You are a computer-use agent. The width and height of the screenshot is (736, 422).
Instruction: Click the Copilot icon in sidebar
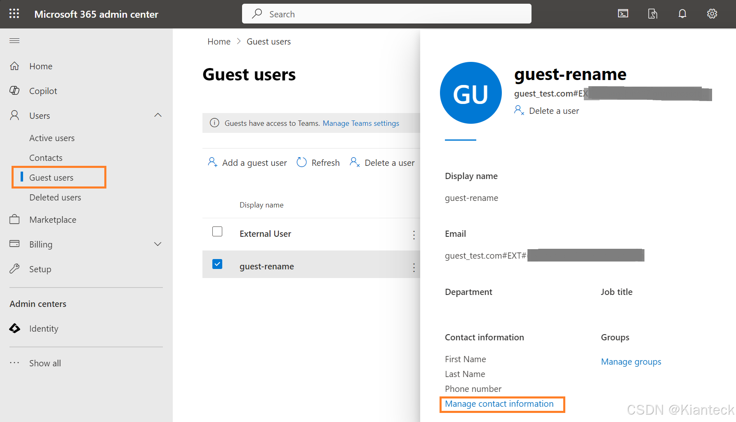pyautogui.click(x=14, y=91)
